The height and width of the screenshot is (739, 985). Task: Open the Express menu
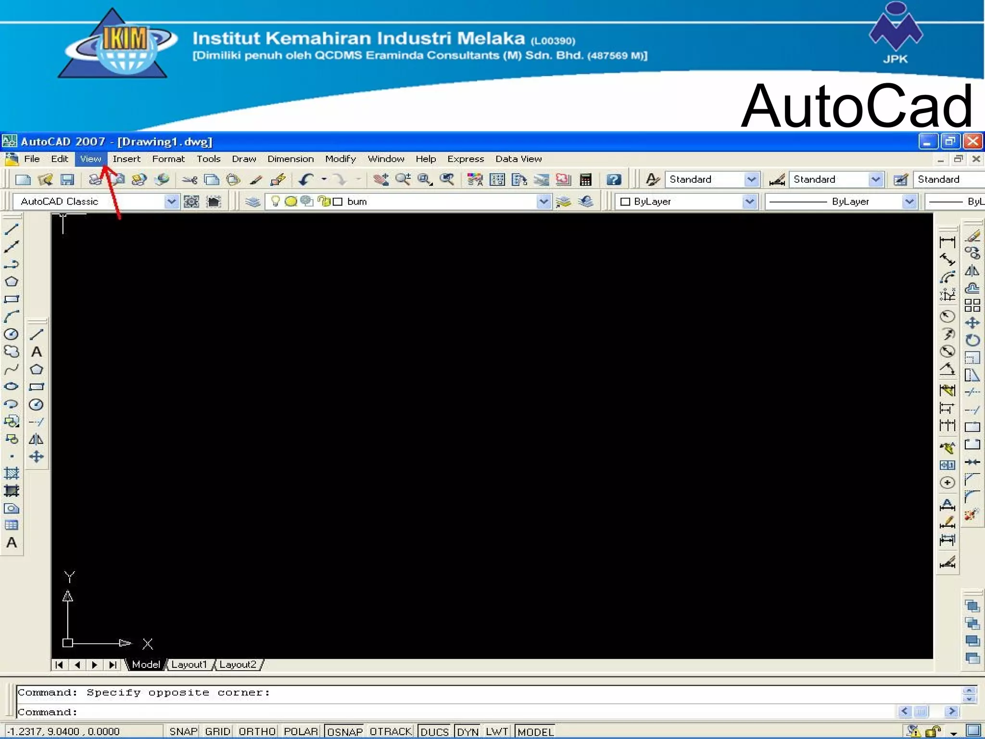[466, 159]
